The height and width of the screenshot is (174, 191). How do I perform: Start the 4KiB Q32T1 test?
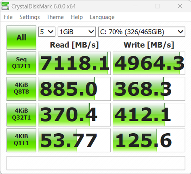[x=21, y=114]
